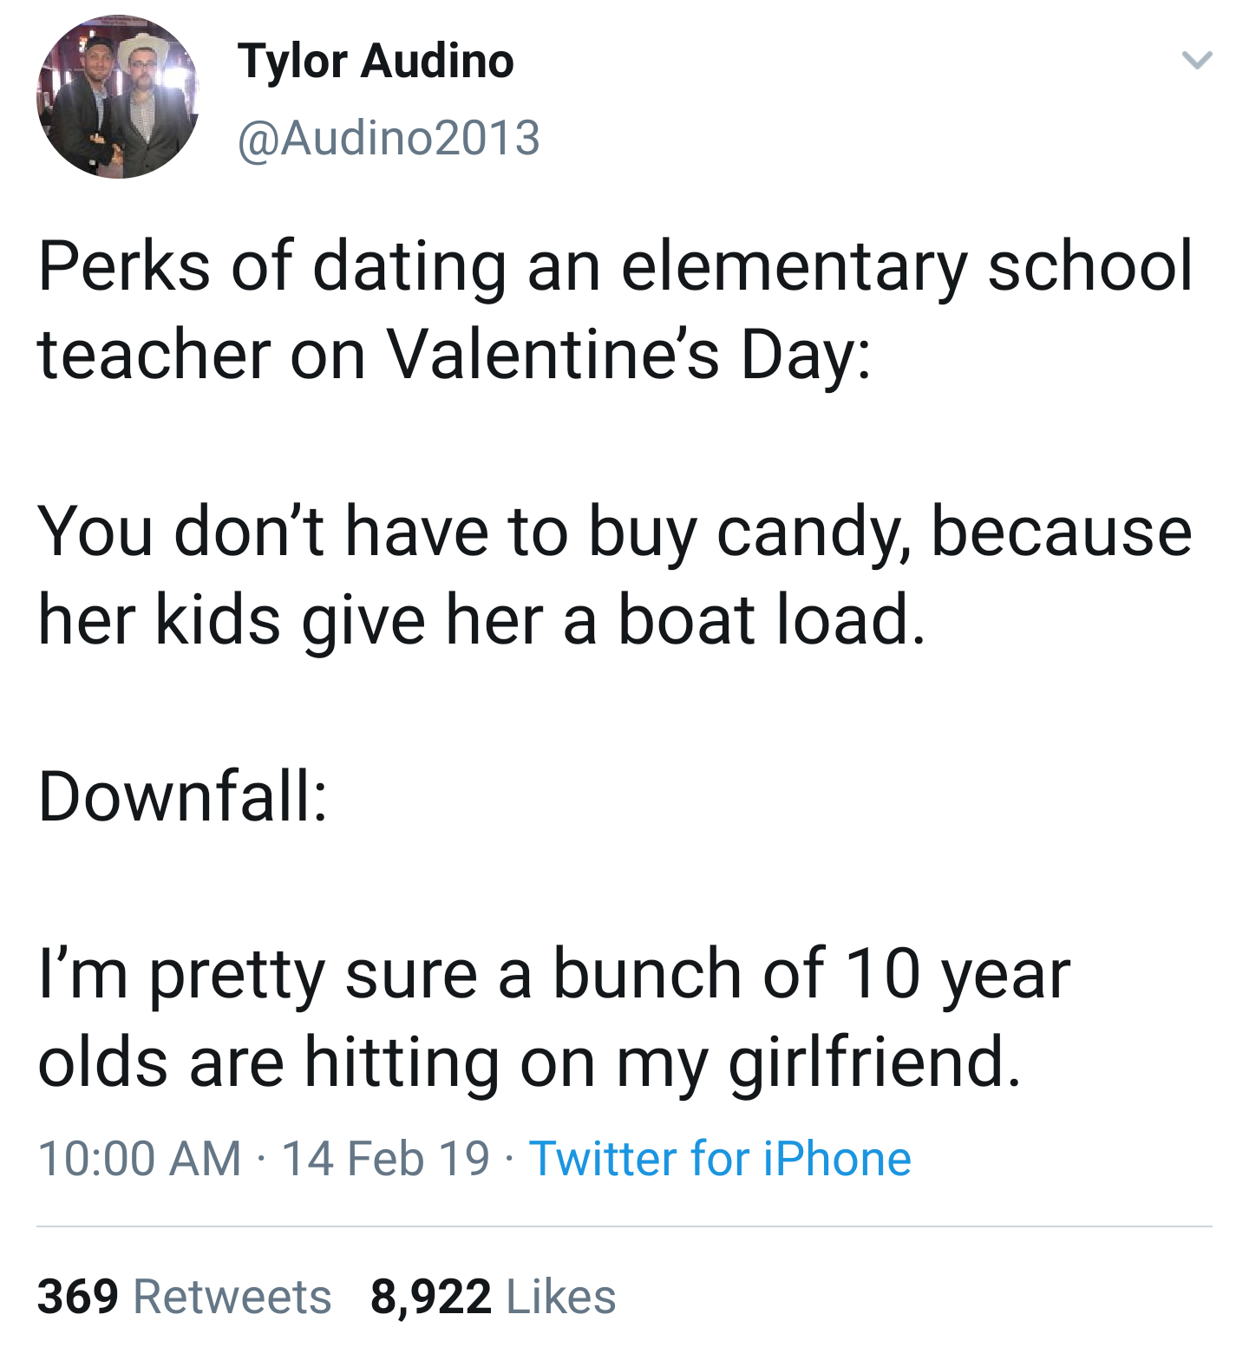Click the man in cowboy hat in avatar
Image resolution: width=1249 pixels, height=1347 pixels.
[x=146, y=95]
